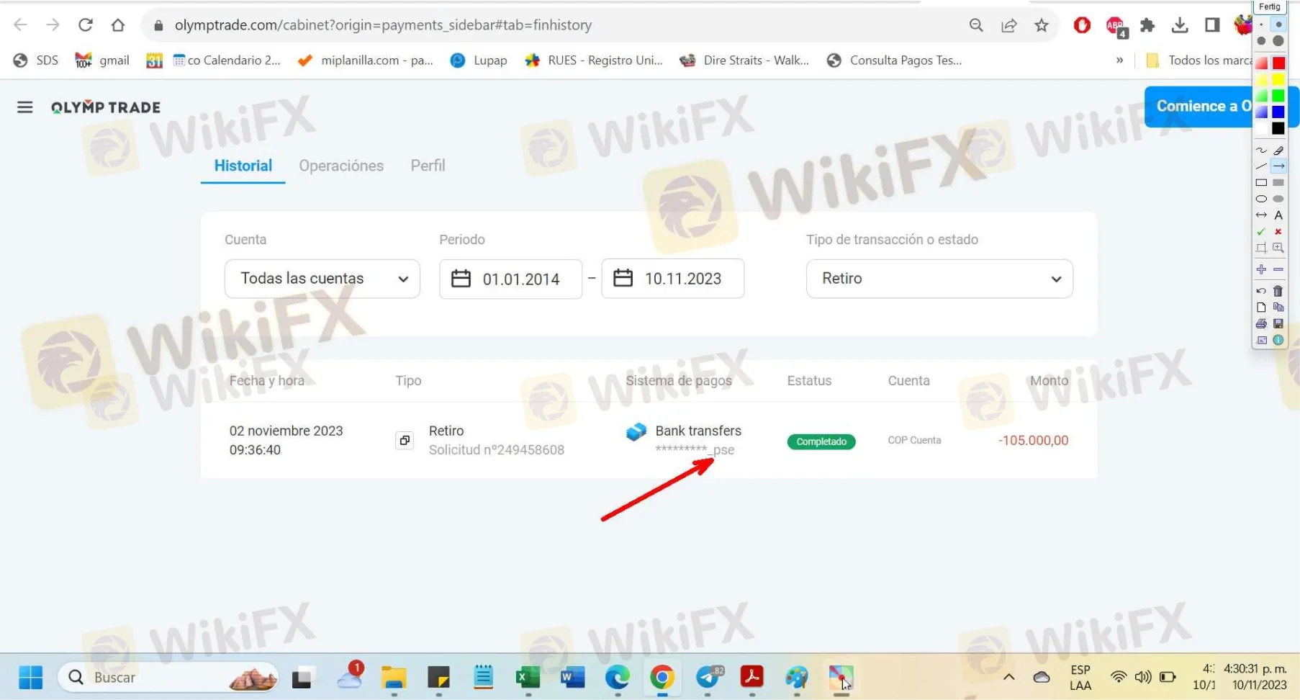This screenshot has height=700, width=1300.
Task: Select the straight line annotation tool
Action: click(1261, 166)
